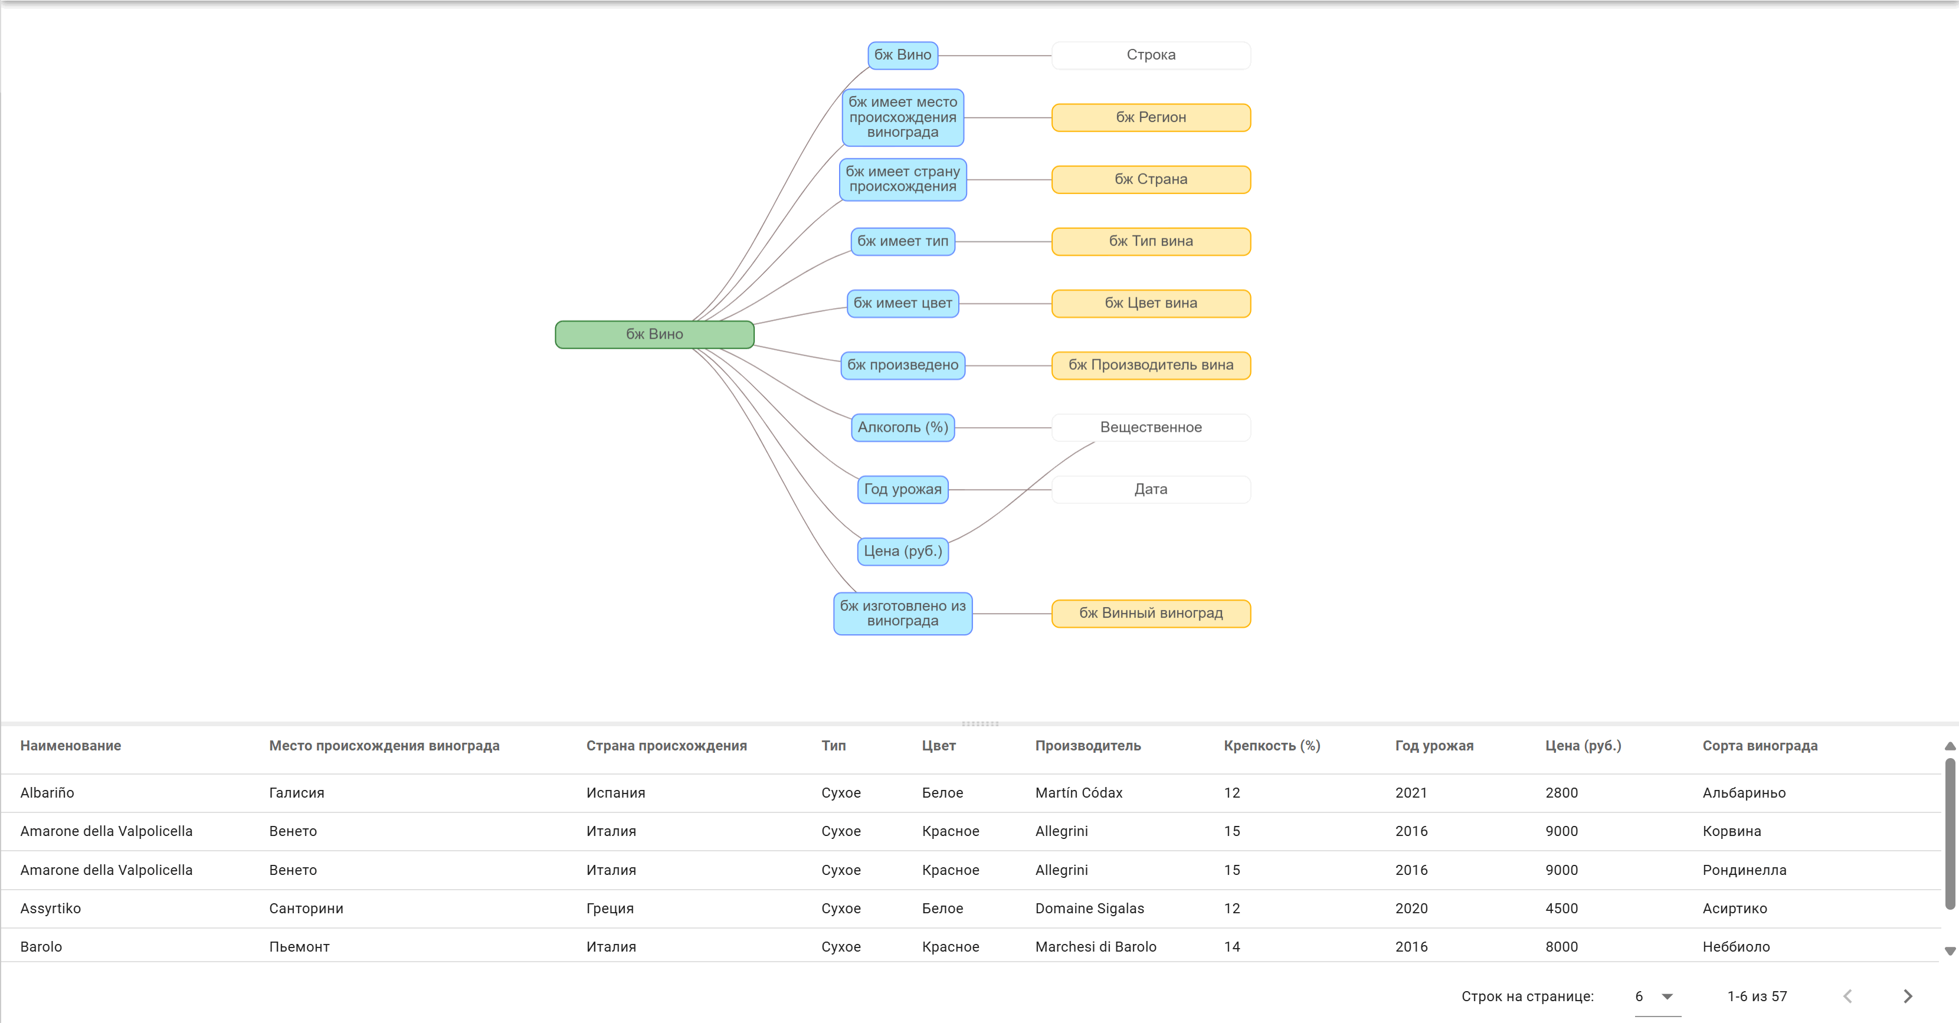Click the 'Вещественное' type node
Viewport: 1959px width, 1023px height.
(x=1151, y=428)
